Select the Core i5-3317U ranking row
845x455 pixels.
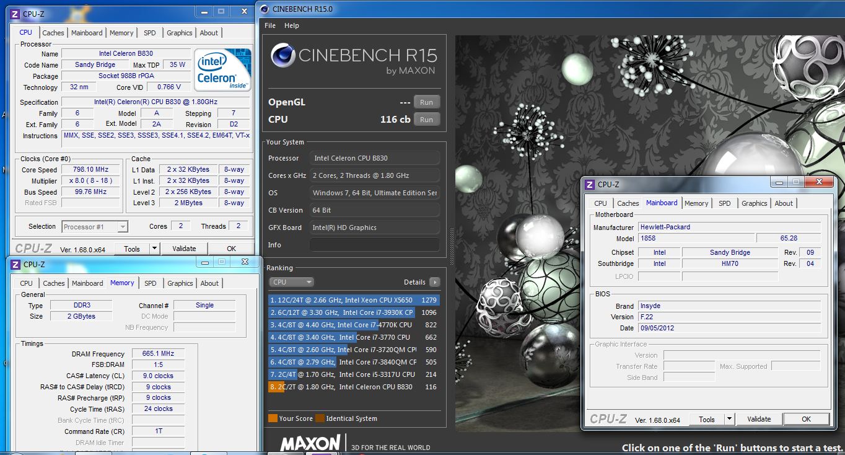tap(354, 374)
